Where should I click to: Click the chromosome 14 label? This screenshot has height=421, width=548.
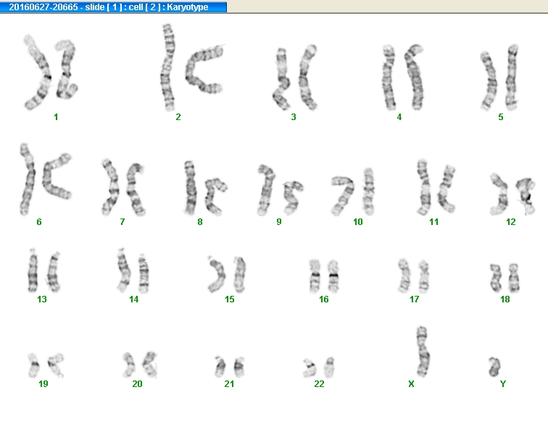pos(134,299)
